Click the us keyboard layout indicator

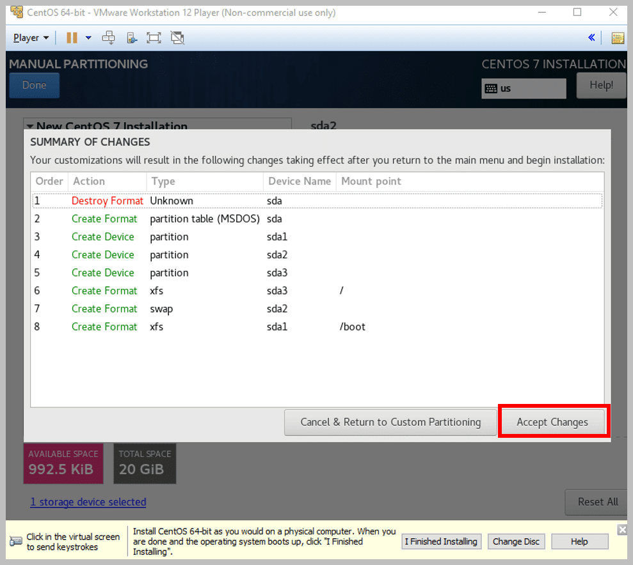(x=524, y=88)
